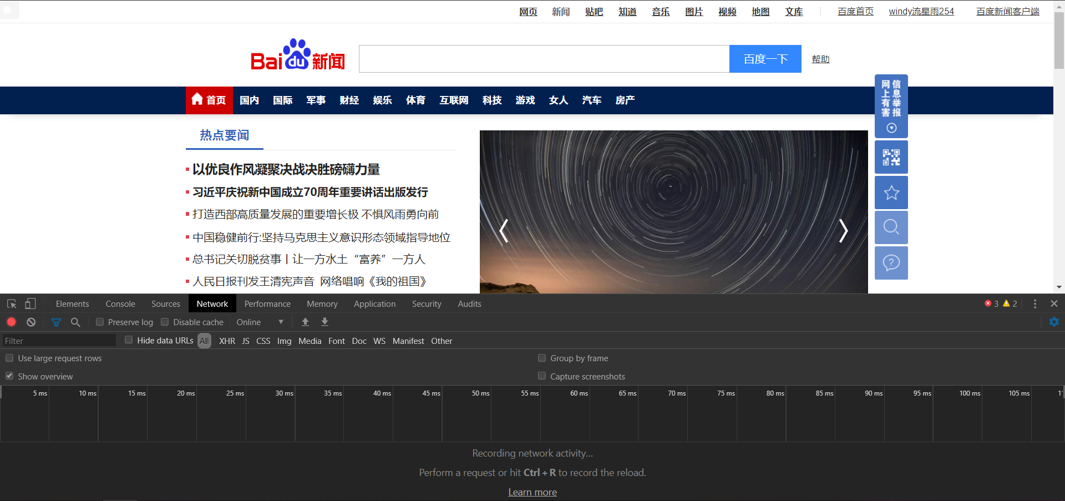
Task: Toggle the network filter funnel icon
Action: [56, 322]
